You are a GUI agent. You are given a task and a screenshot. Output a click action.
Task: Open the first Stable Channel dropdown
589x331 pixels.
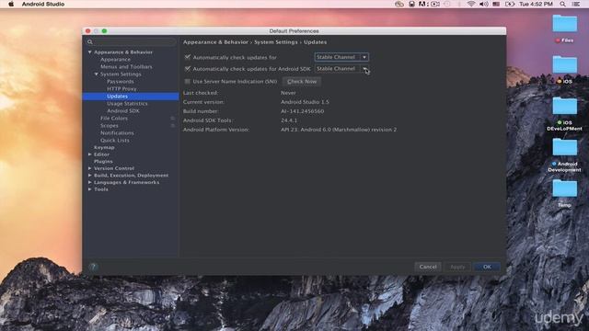(341, 57)
